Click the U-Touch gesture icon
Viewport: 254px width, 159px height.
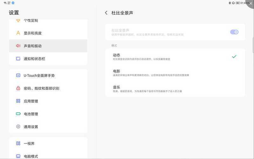(x=18, y=76)
